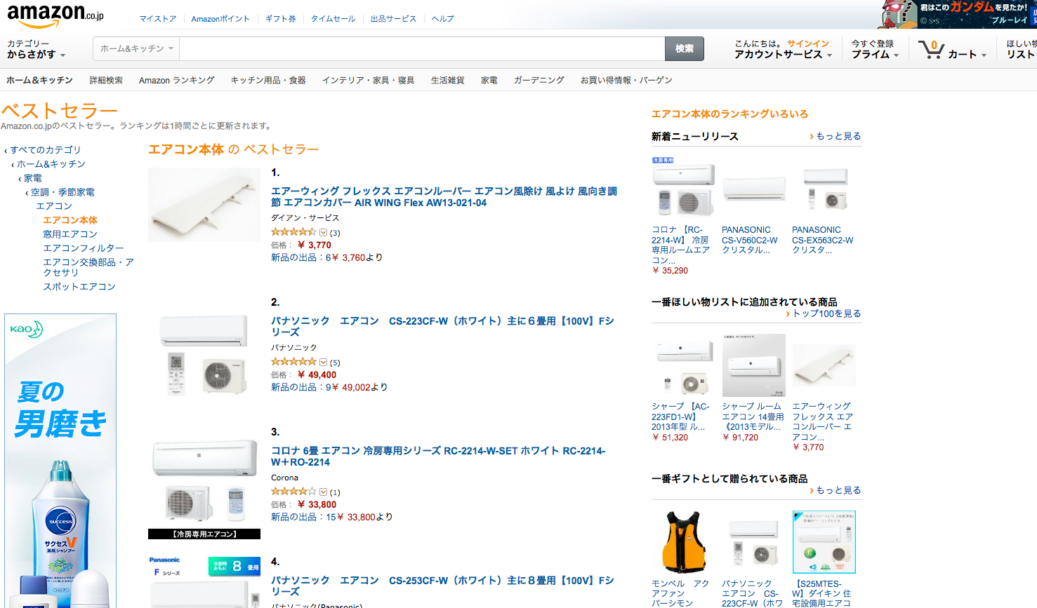Select 空調・季節家電 in sidebar tree
Image resolution: width=1037 pixels, height=608 pixels.
click(62, 192)
